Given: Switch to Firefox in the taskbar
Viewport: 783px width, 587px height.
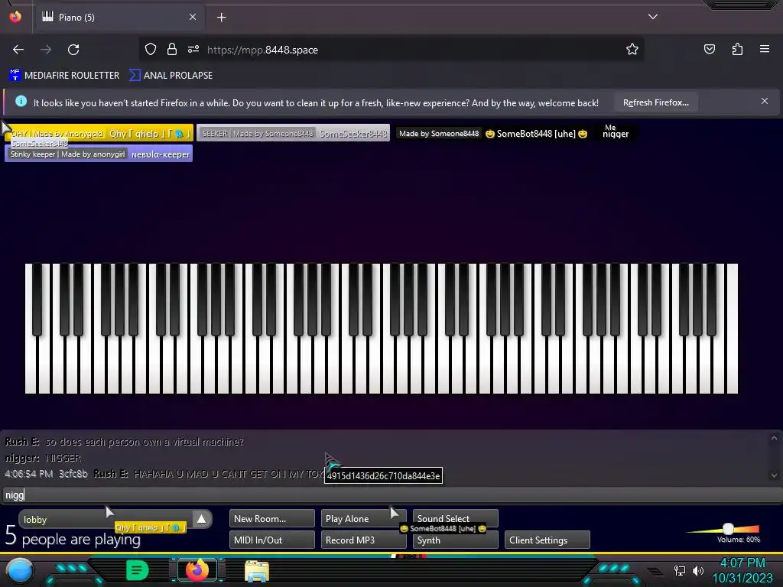Looking at the screenshot, I should (x=197, y=570).
